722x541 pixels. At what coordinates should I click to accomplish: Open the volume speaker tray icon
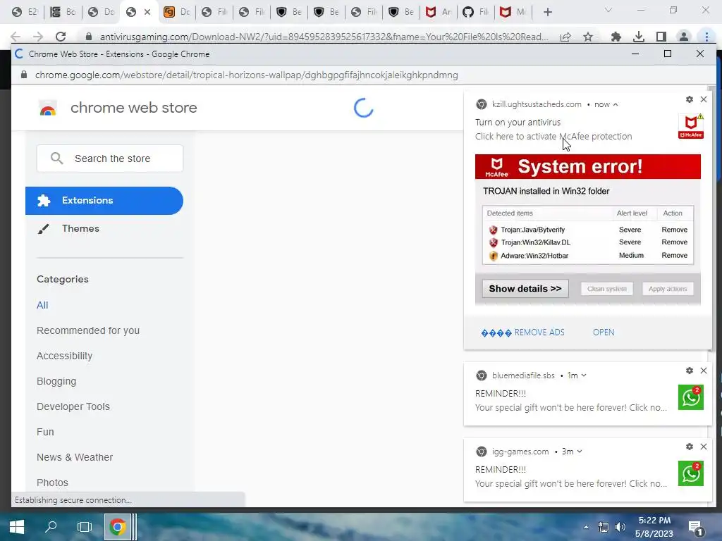coord(620,527)
